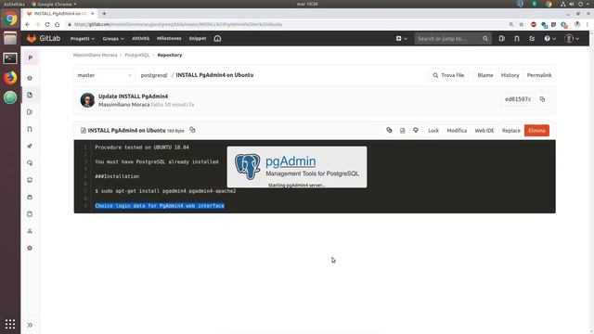
Task: Click the red Elimina button
Action: [536, 130]
